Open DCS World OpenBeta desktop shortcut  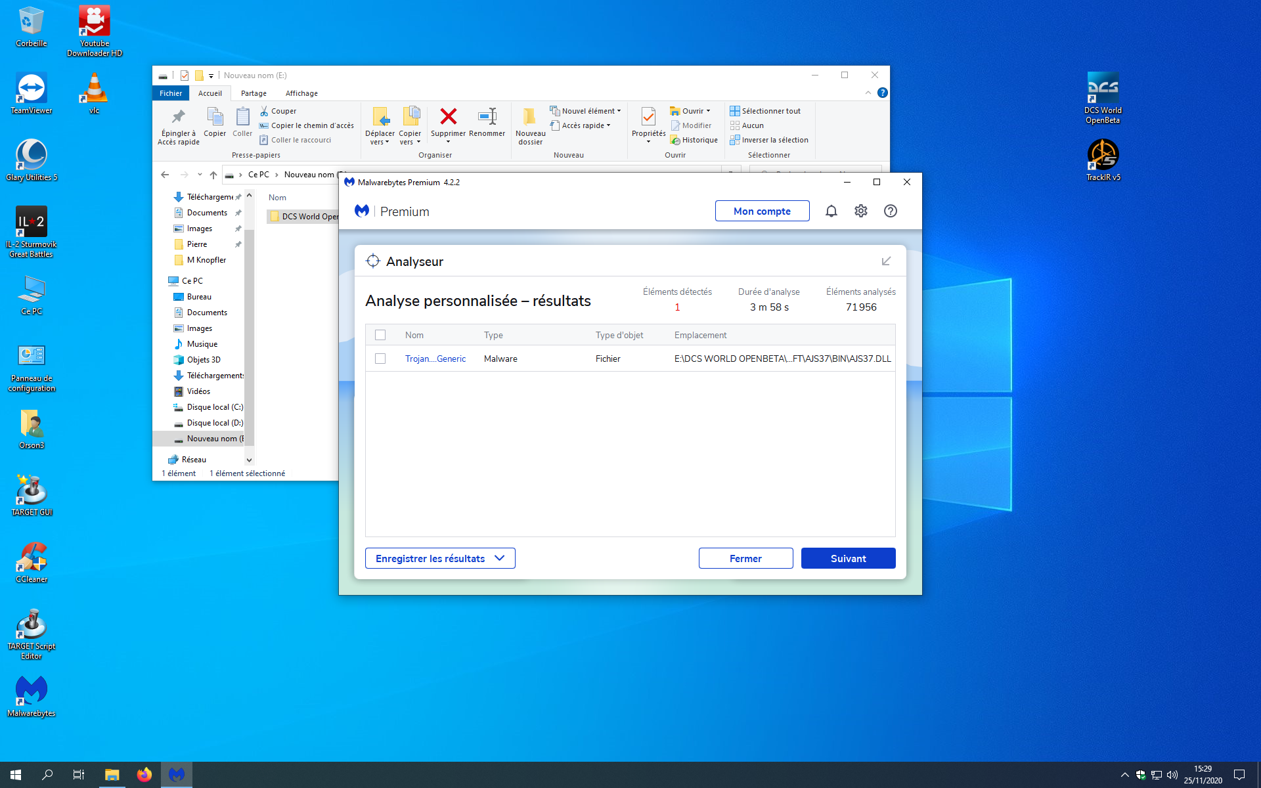click(x=1103, y=97)
